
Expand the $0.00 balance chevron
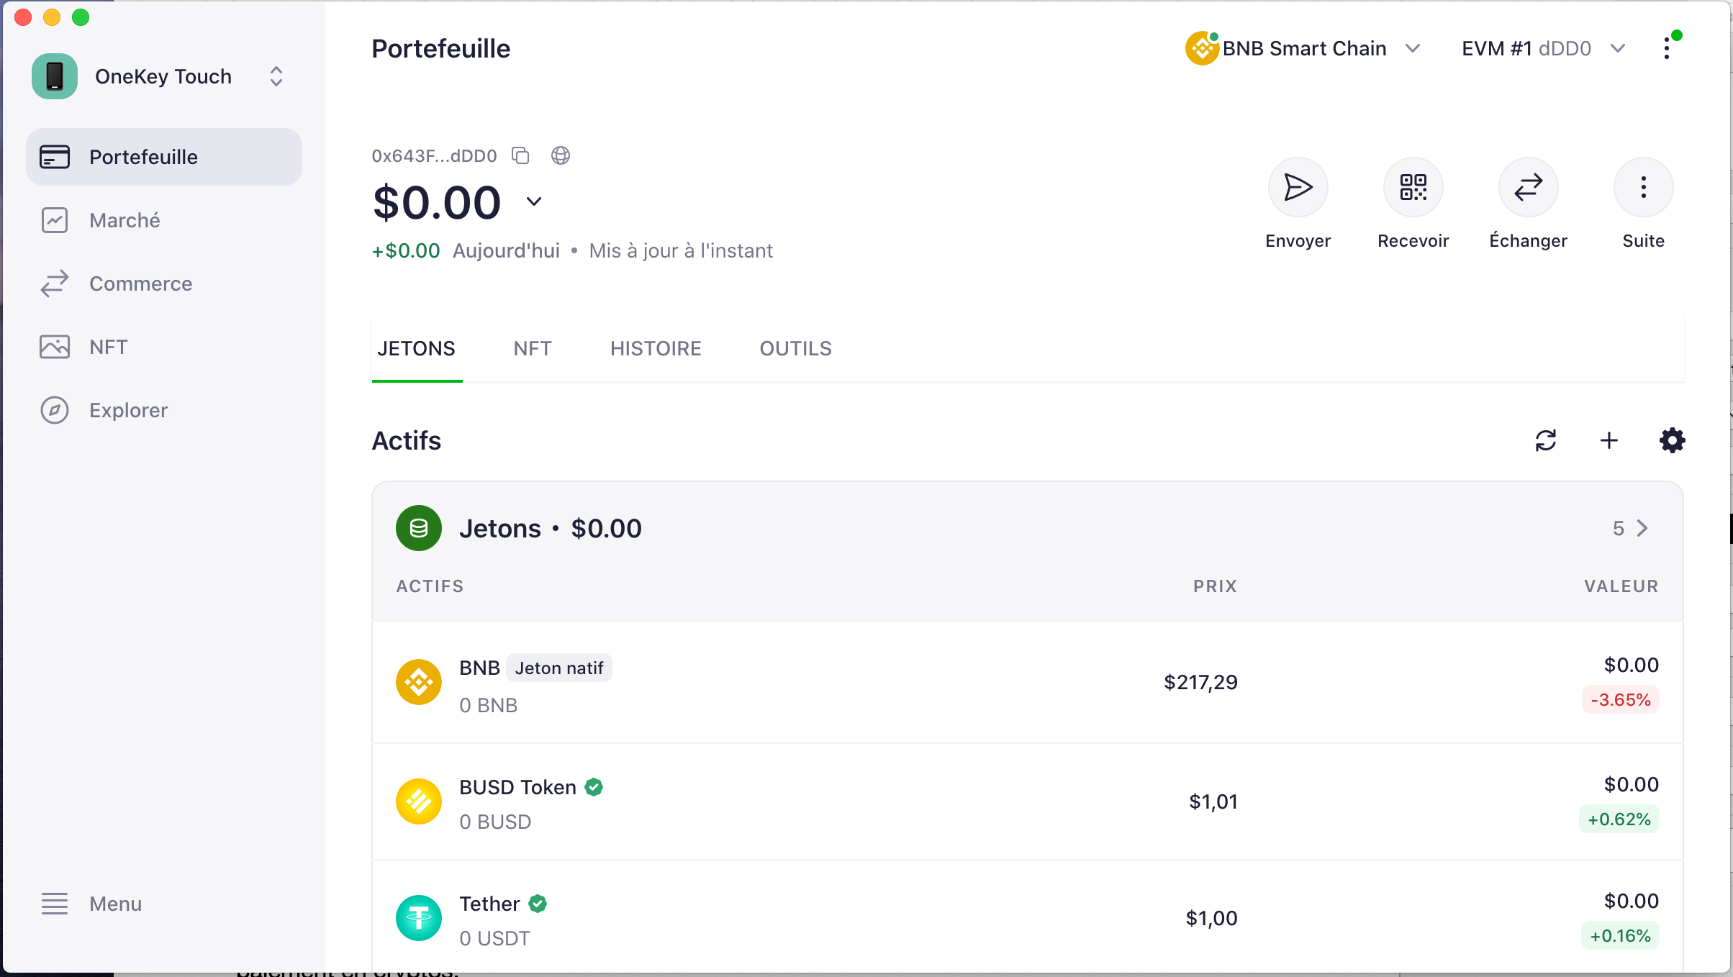click(x=534, y=201)
